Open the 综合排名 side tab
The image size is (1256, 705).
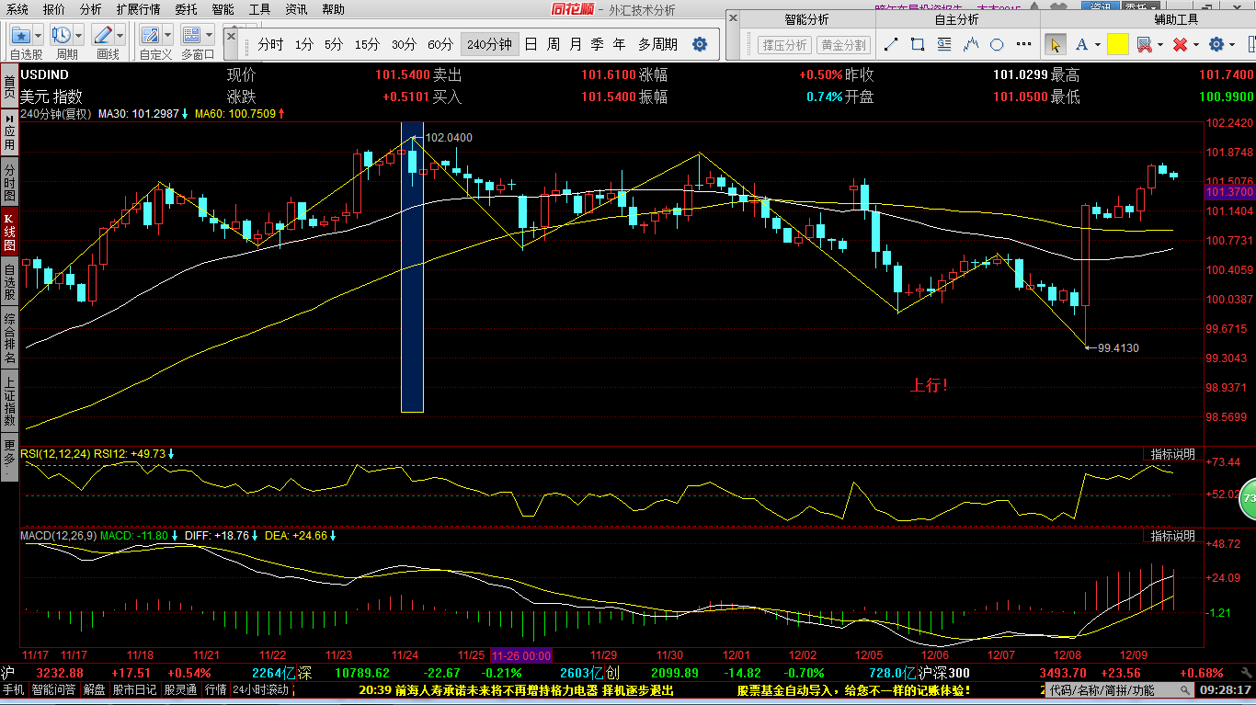pyautogui.click(x=9, y=336)
